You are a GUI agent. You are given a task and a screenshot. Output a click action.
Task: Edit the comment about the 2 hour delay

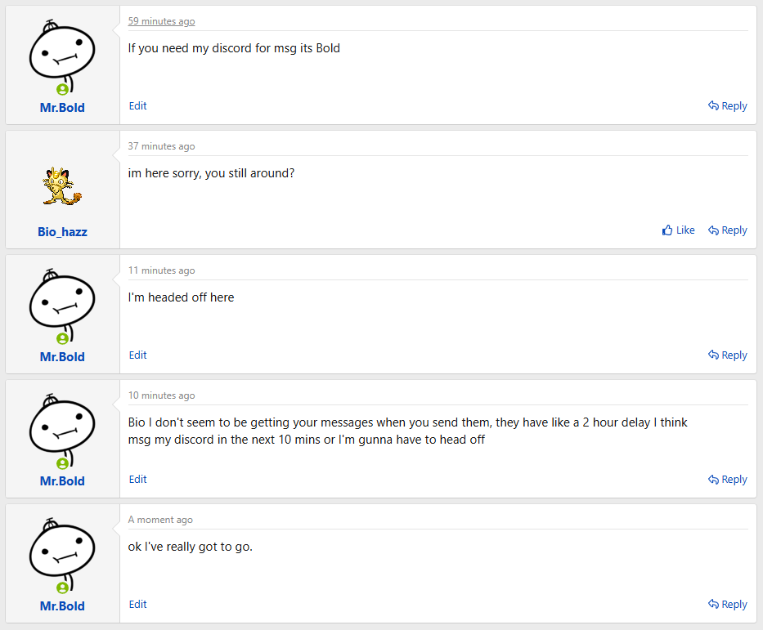pyautogui.click(x=137, y=480)
